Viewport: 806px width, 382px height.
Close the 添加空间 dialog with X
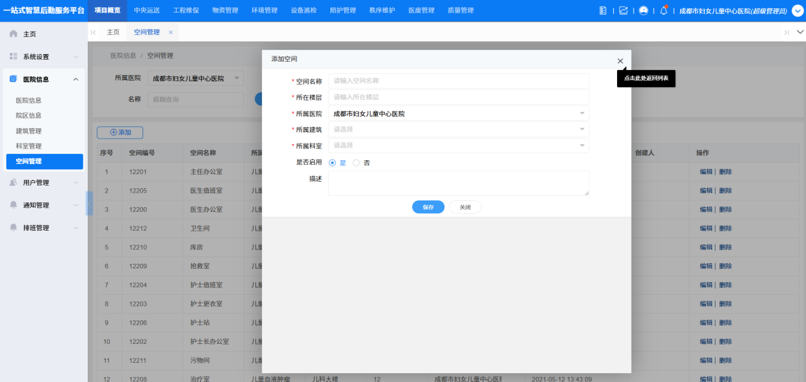(x=620, y=61)
